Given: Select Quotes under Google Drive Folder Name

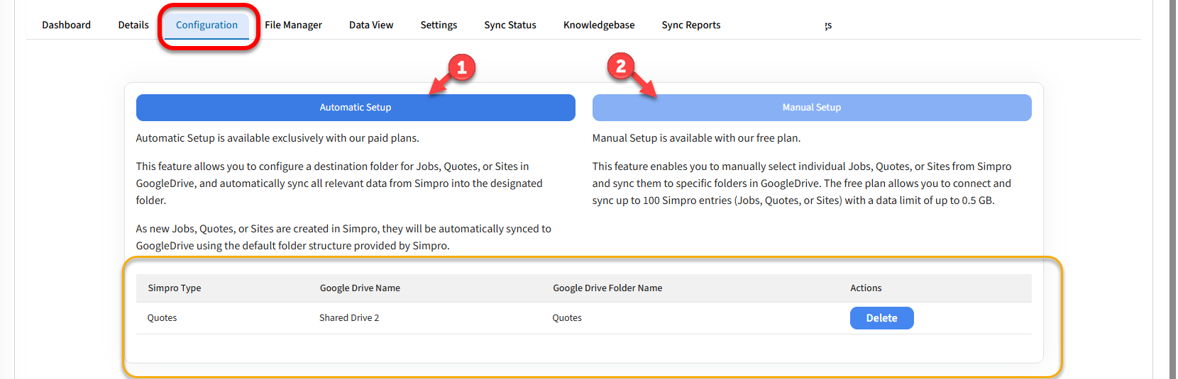Looking at the screenshot, I should point(567,318).
